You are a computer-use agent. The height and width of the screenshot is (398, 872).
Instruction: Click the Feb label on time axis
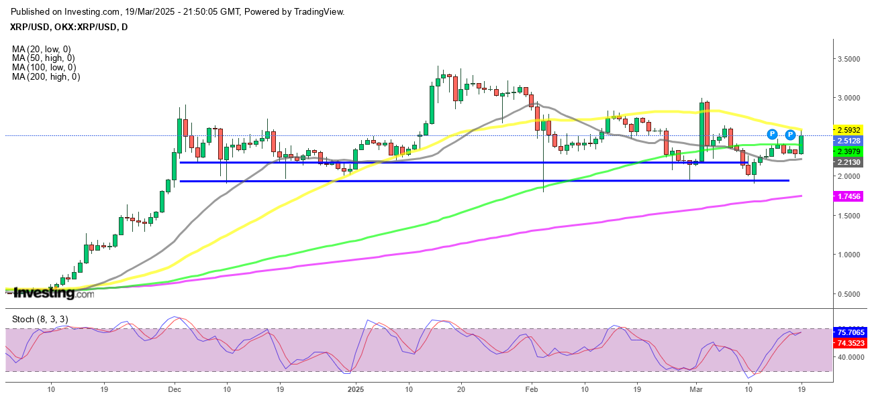click(x=532, y=388)
